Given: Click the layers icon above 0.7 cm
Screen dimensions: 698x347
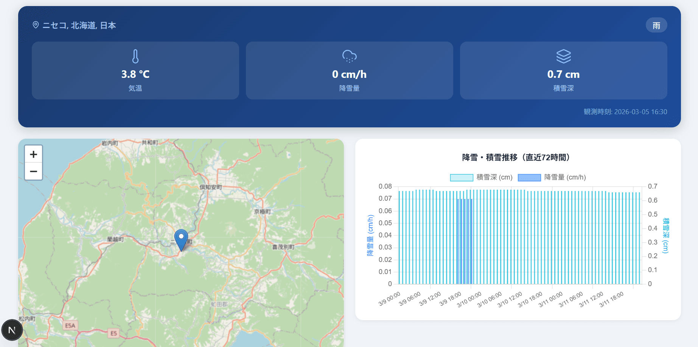Looking at the screenshot, I should (x=563, y=56).
